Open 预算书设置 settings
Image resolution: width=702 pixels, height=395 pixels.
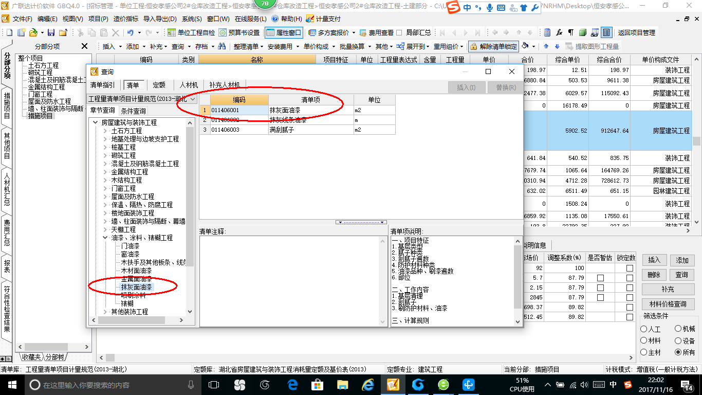(x=239, y=32)
